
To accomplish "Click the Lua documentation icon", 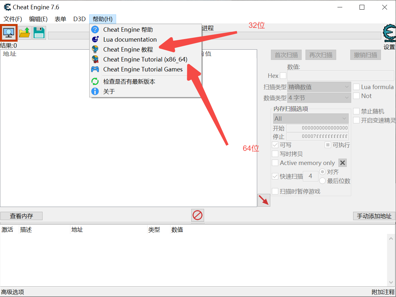I will pyautogui.click(x=95, y=39).
